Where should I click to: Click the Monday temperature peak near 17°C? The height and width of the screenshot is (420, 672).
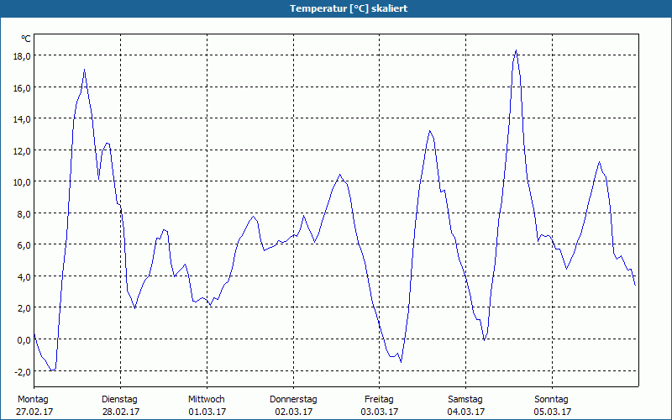point(85,70)
